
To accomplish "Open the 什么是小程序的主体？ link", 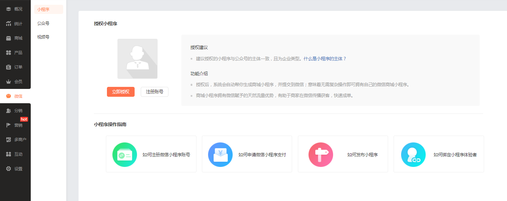I will click(x=325, y=59).
